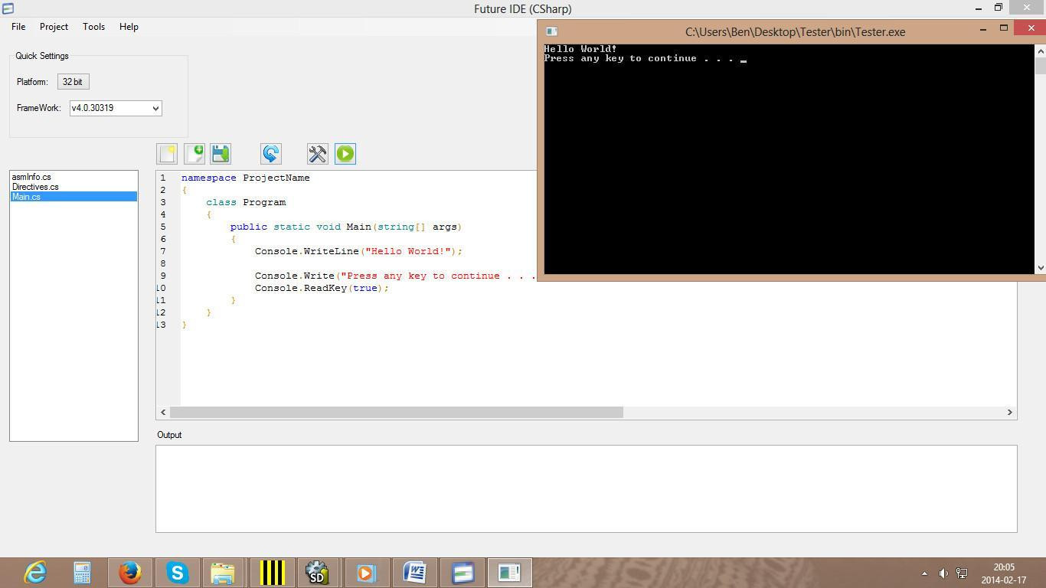Open the Project menu
The width and height of the screenshot is (1046, 588).
(x=54, y=27)
